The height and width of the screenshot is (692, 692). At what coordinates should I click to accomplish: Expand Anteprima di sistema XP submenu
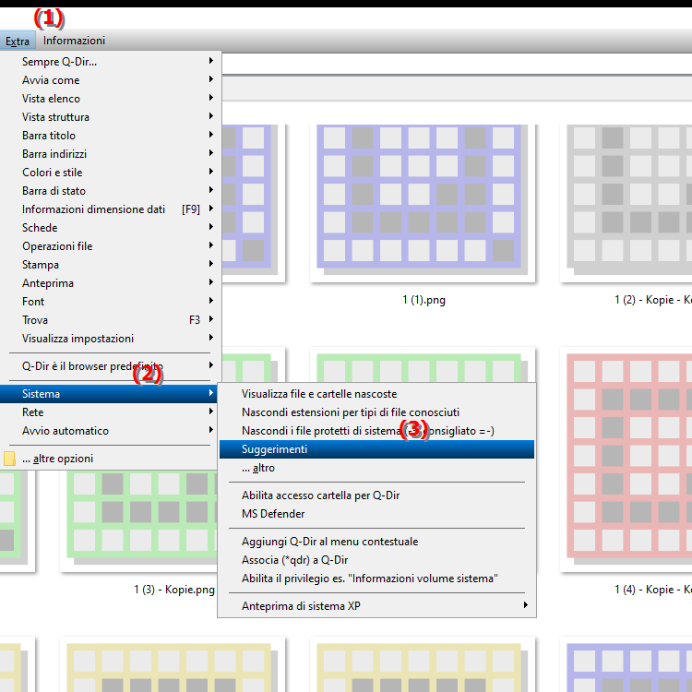[376, 606]
